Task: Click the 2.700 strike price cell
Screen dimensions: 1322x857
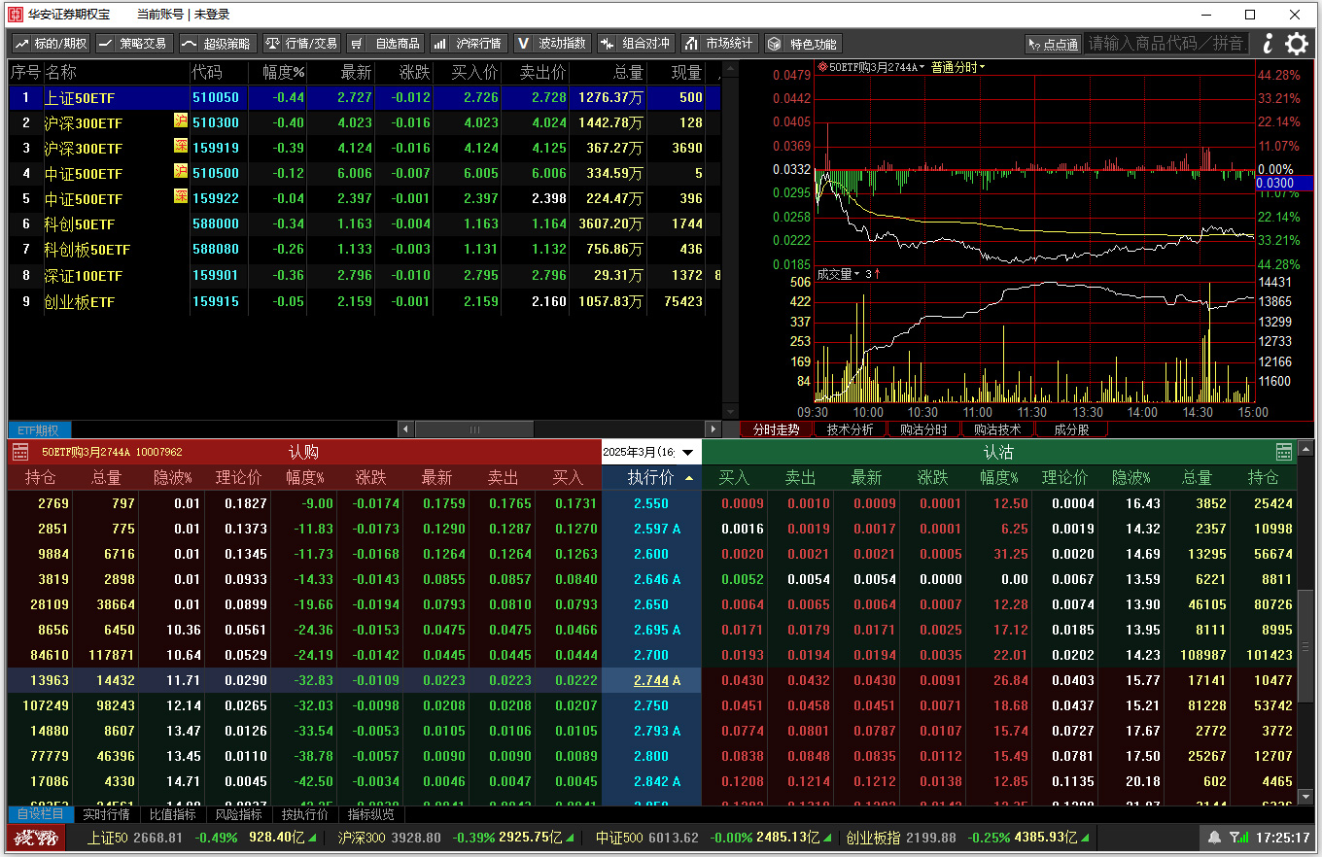Action: pyautogui.click(x=651, y=655)
